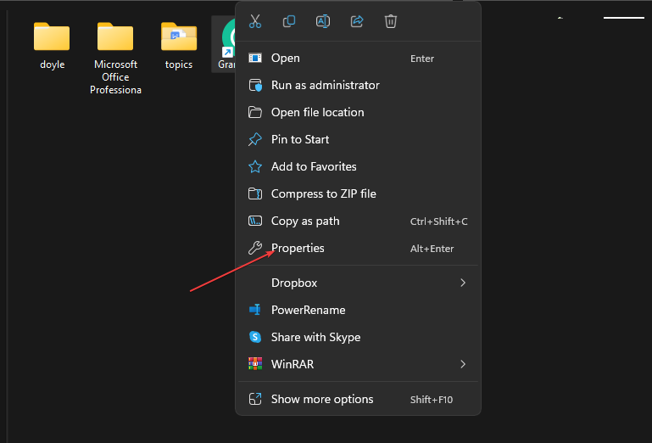Click the doyle folder name label
Screen dimensions: 652x443
click(x=53, y=64)
